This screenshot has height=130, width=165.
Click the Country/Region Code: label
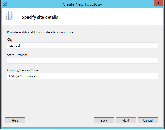(23, 70)
